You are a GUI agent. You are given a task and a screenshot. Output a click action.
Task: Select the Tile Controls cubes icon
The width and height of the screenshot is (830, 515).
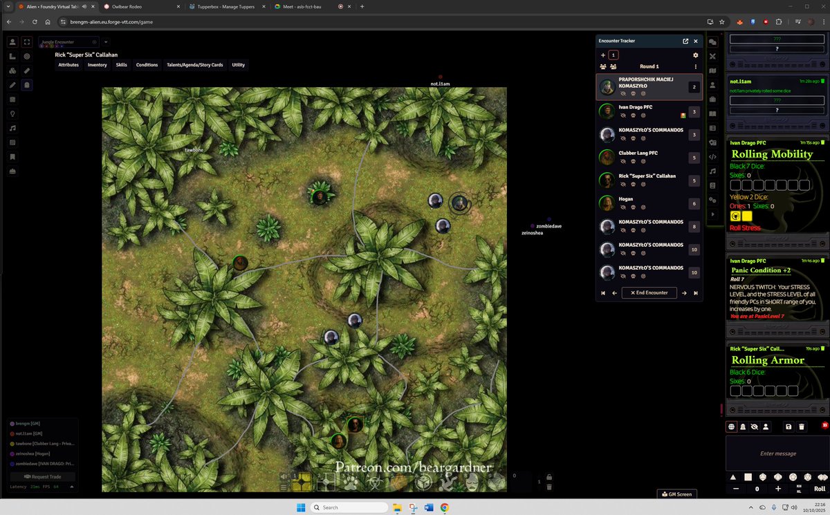(12, 71)
